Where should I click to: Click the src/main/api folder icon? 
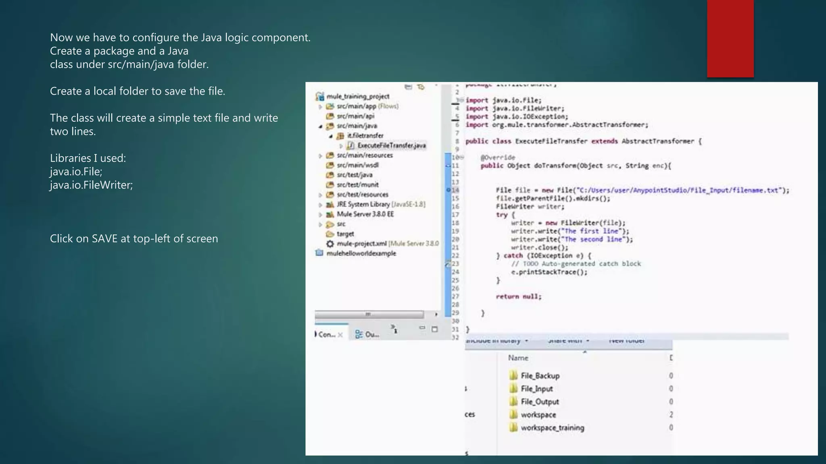pyautogui.click(x=330, y=116)
